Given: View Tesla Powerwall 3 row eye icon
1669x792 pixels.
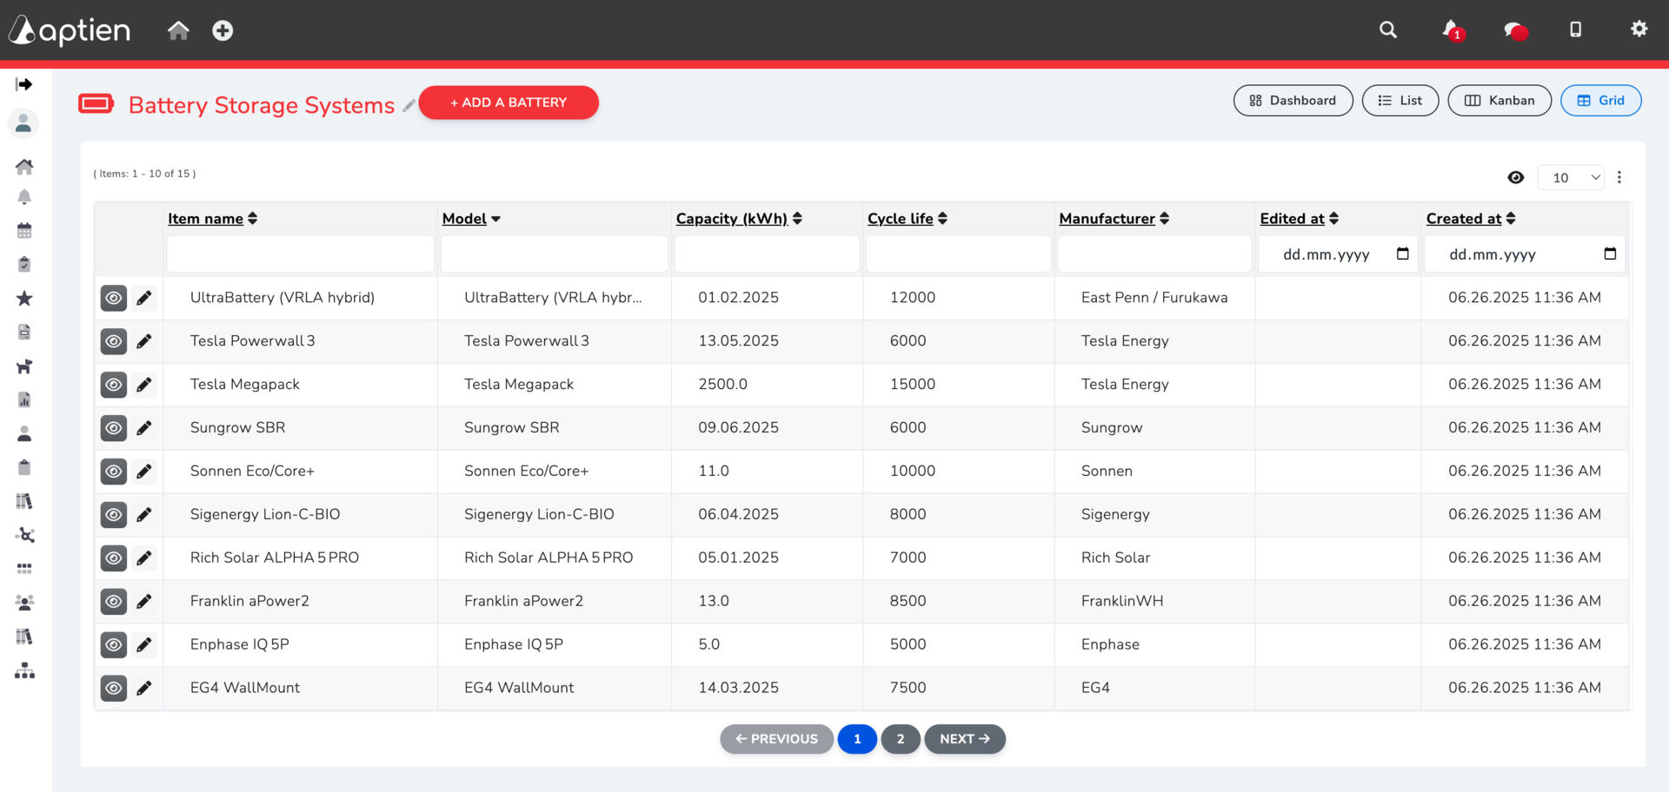Looking at the screenshot, I should [x=114, y=341].
